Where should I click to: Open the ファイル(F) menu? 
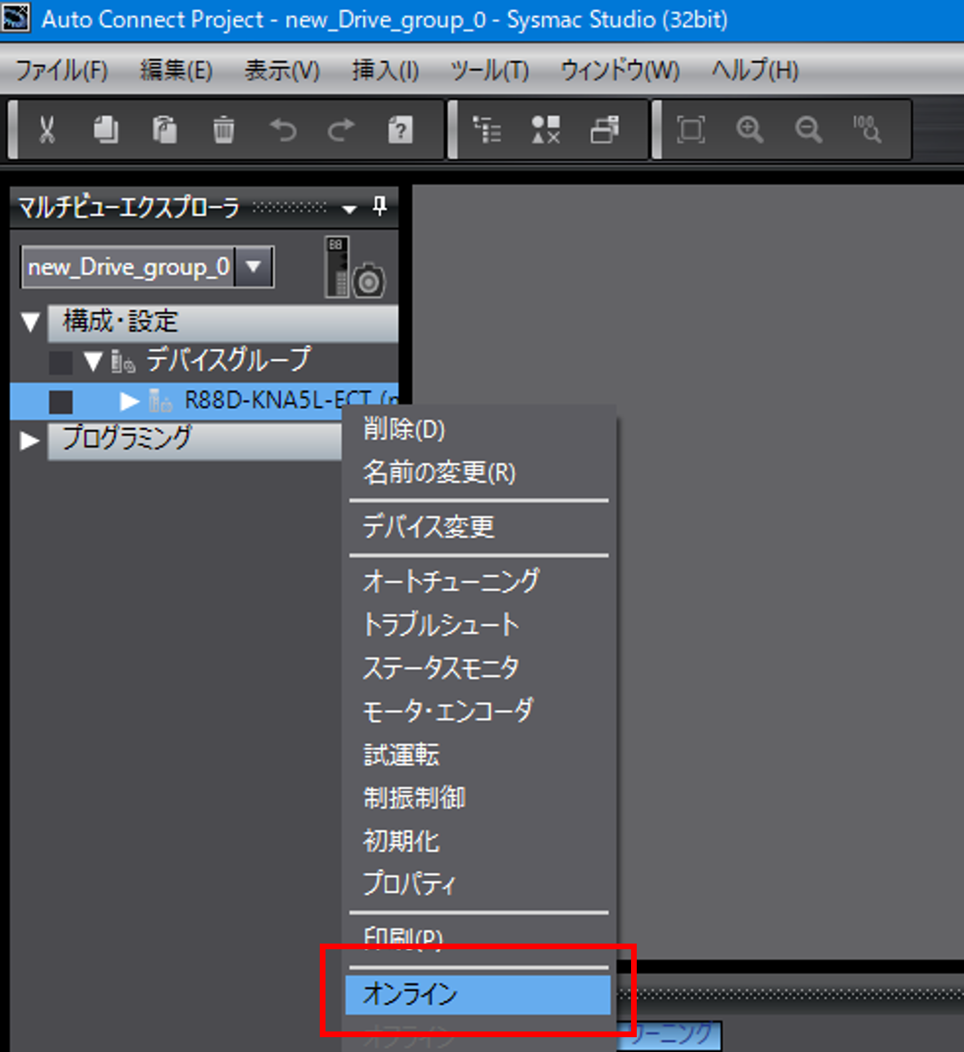tap(62, 71)
